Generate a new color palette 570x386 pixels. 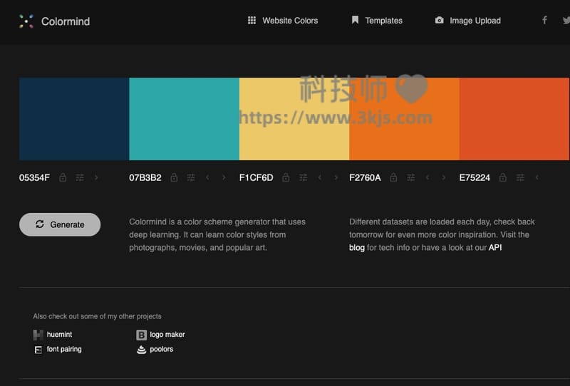(60, 224)
